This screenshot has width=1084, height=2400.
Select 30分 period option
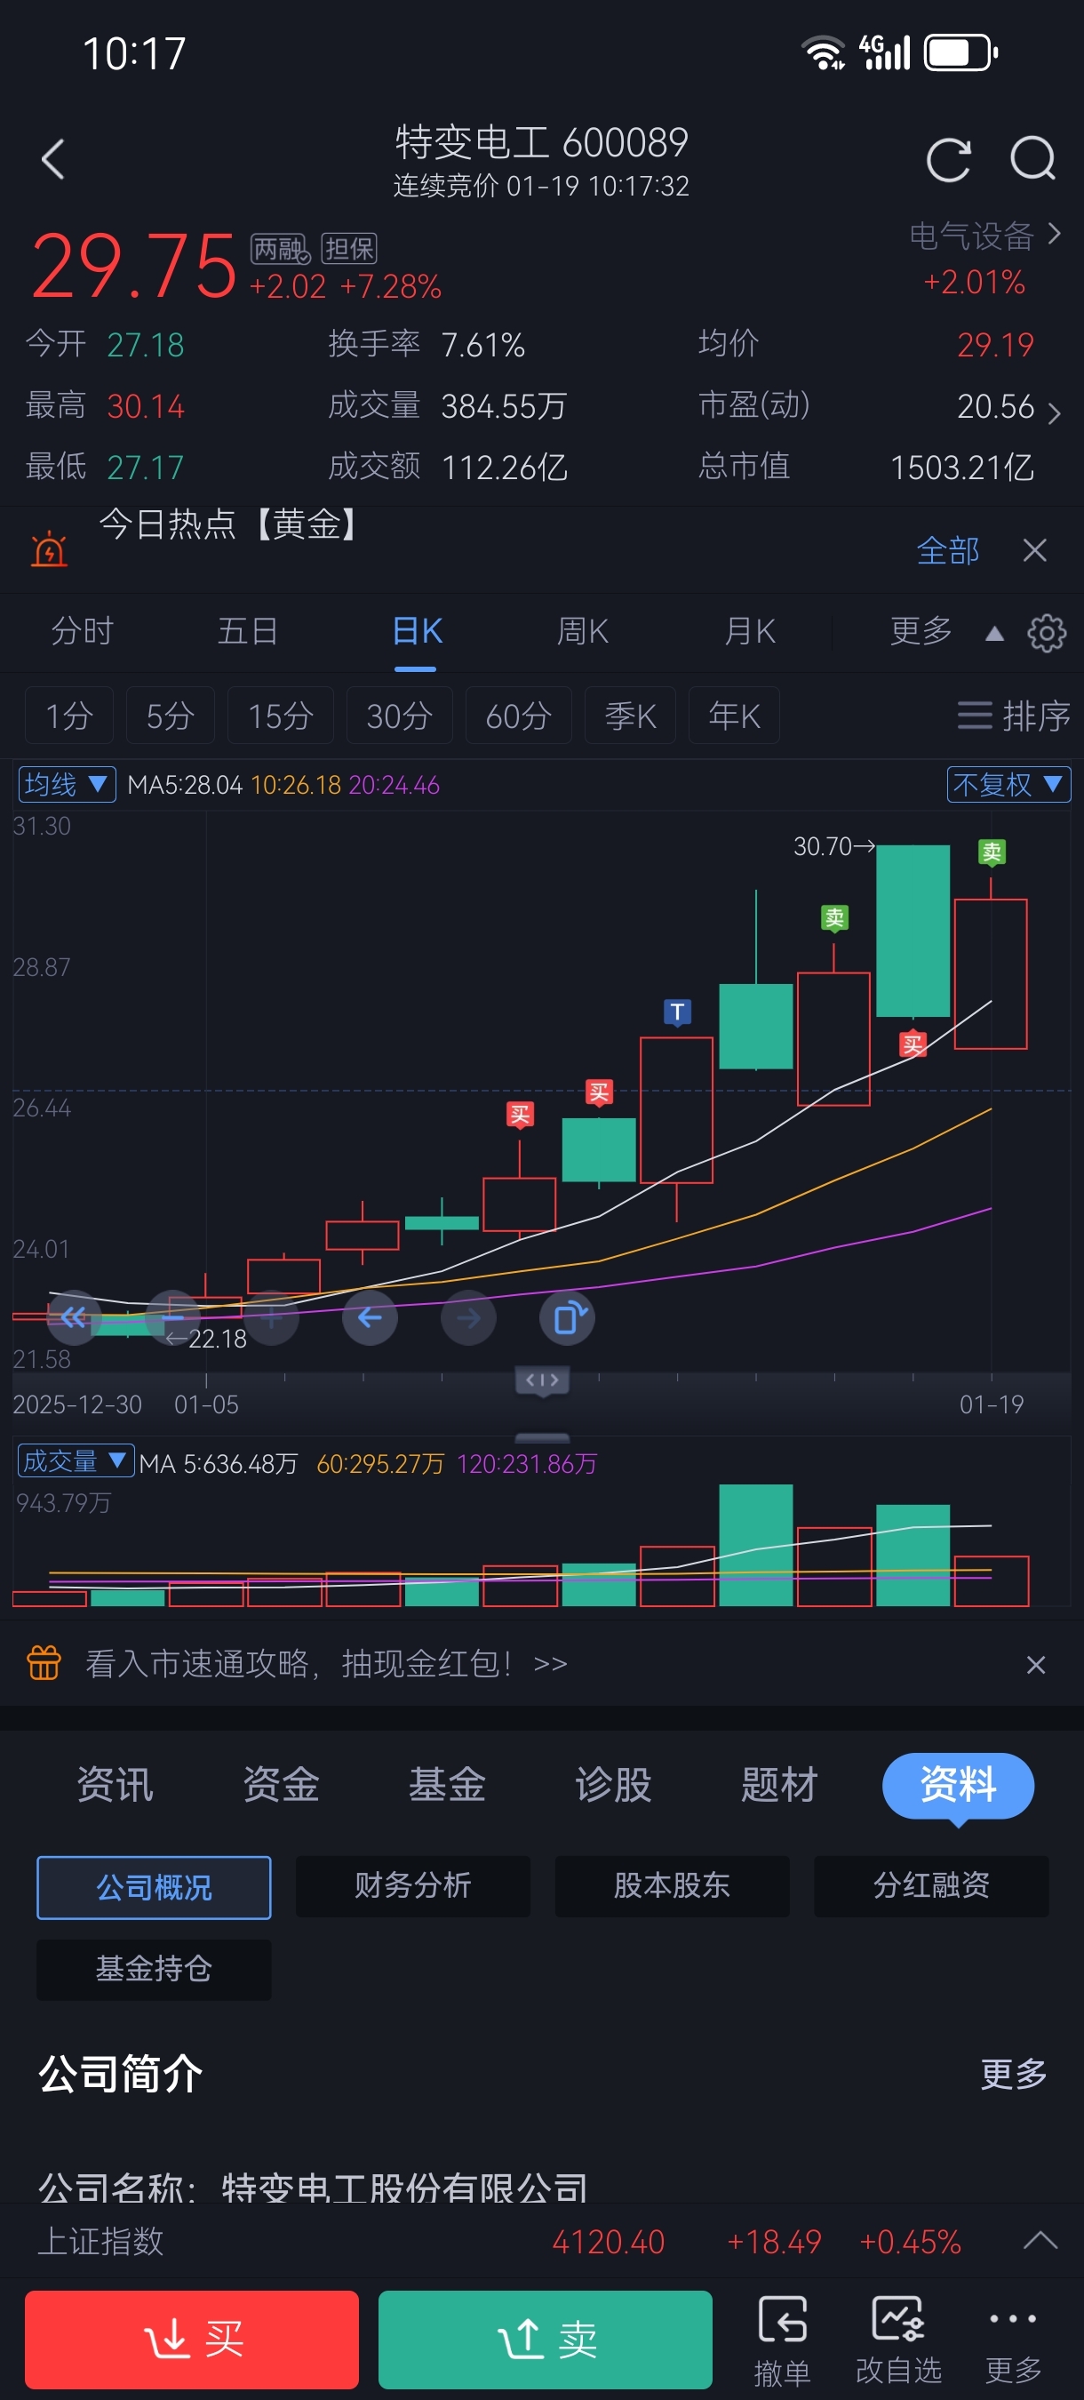[x=400, y=716]
